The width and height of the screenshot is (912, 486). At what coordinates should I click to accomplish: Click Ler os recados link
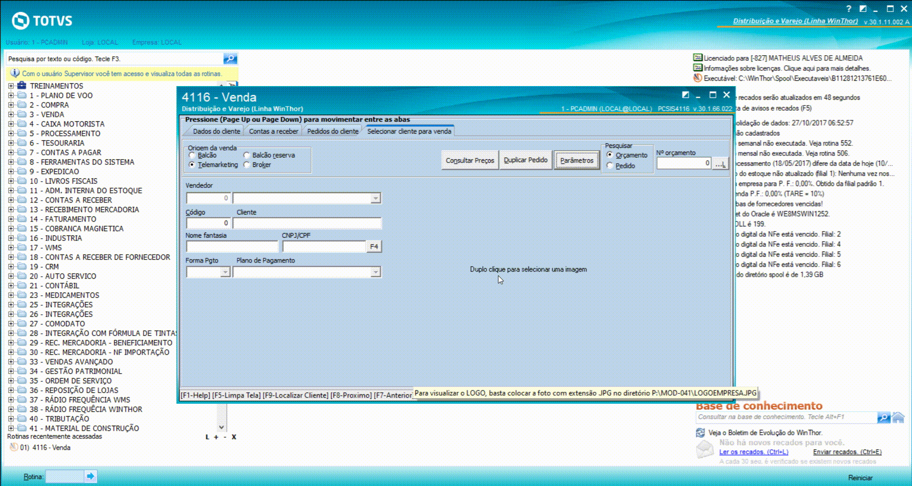[754, 452]
